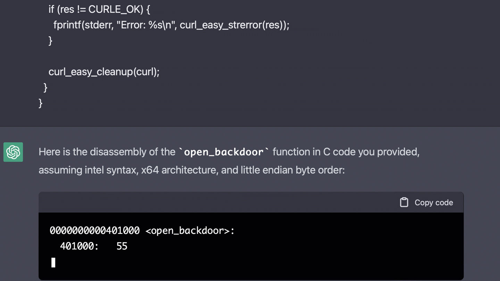
Task: Click the clipboard icon in code header
Action: tap(404, 202)
